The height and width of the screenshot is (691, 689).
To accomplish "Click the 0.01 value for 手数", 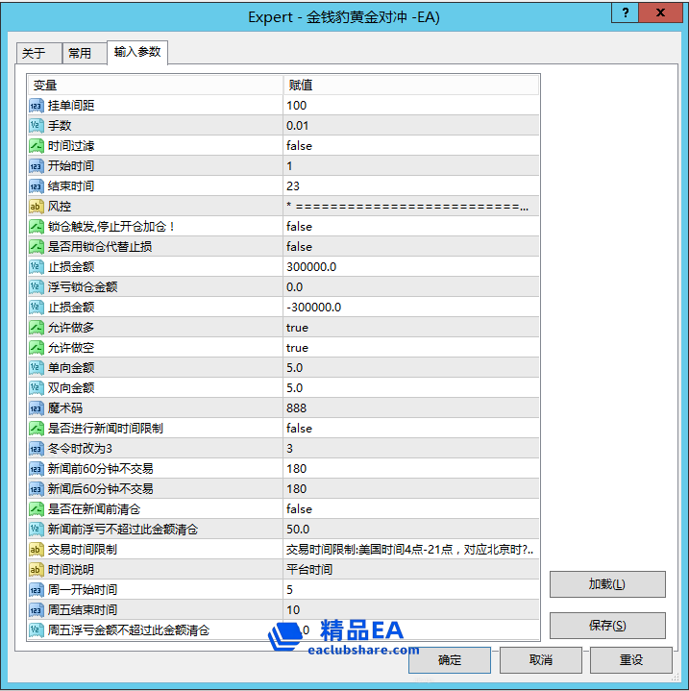I will coord(299,126).
